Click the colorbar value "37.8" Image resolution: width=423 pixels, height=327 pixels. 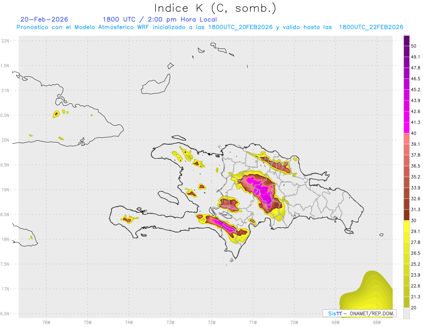pos(416,155)
